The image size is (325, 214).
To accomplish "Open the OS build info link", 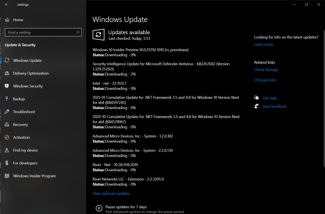I will (265, 80).
